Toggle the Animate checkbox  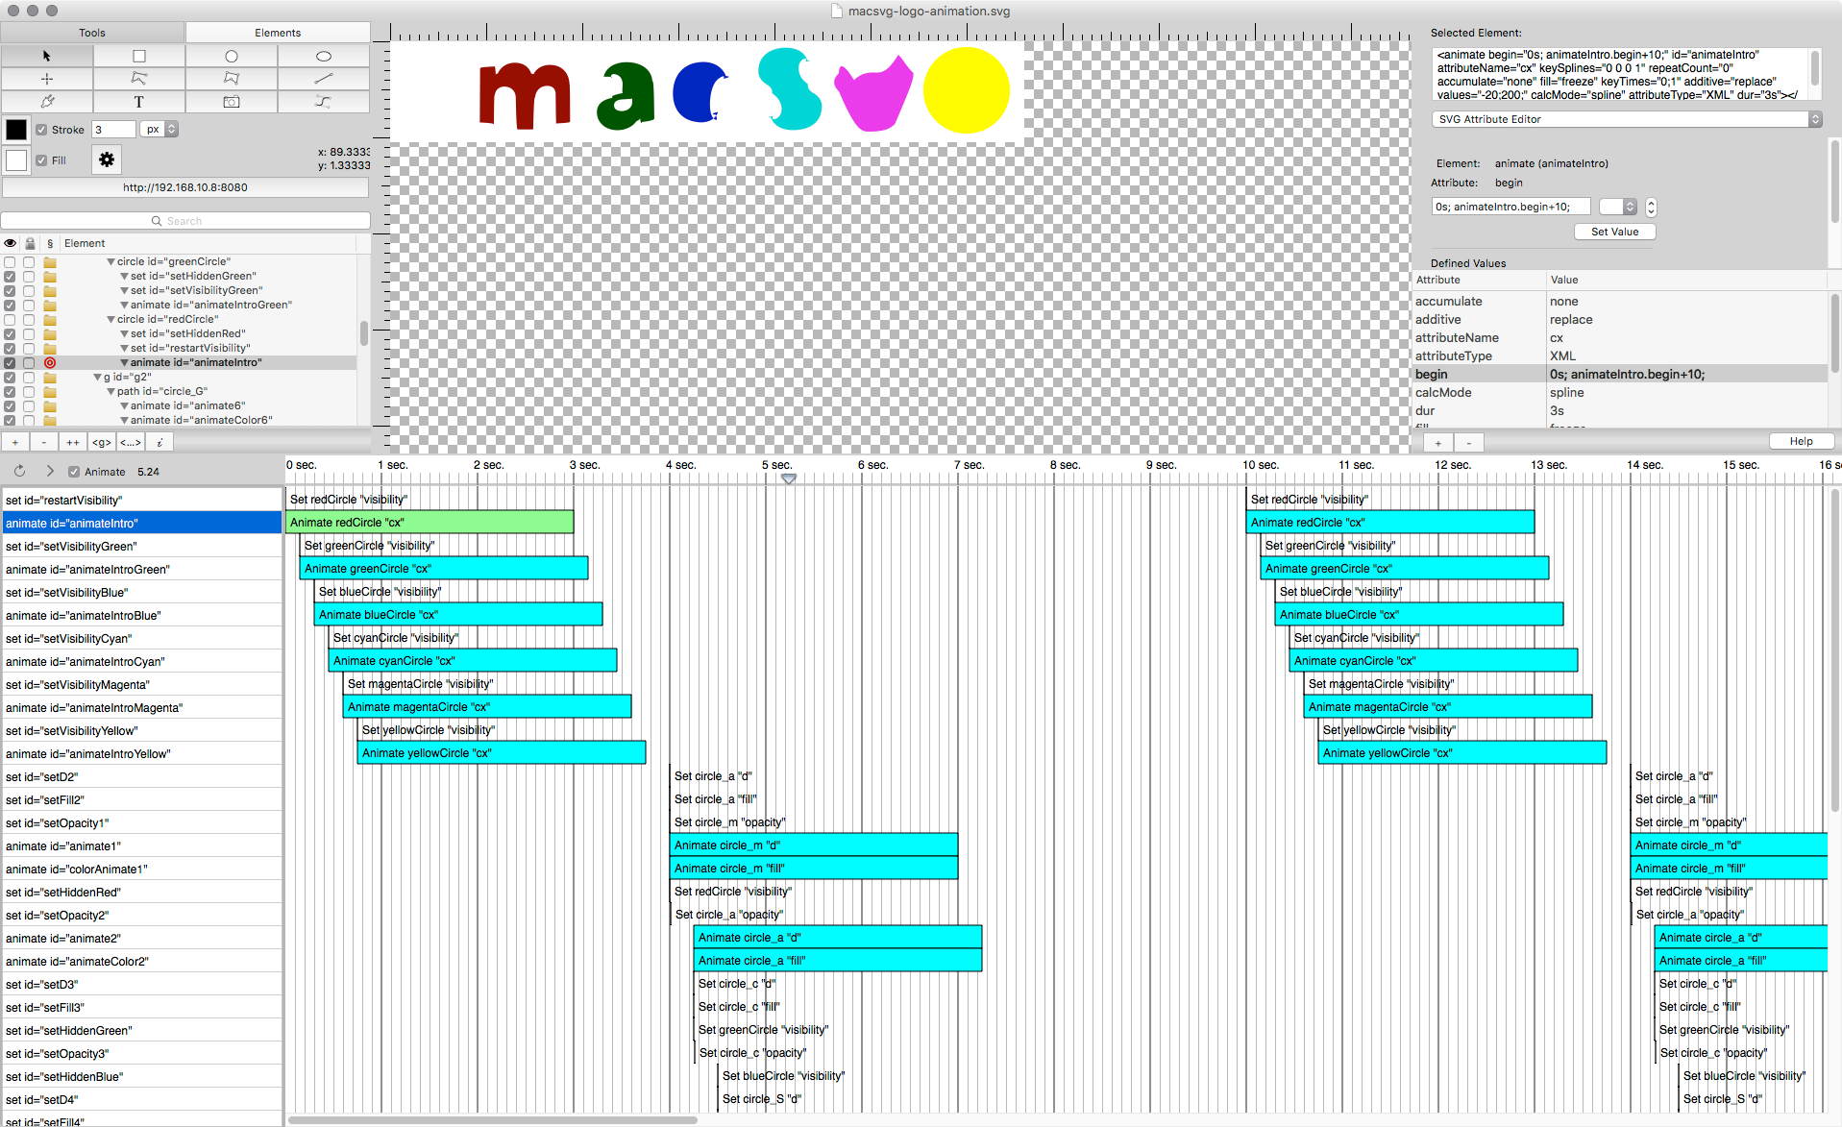click(74, 472)
